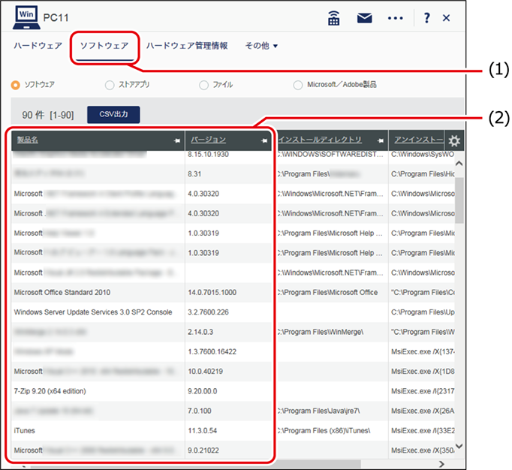
Task: Select the ファイル radio button
Action: (x=203, y=86)
